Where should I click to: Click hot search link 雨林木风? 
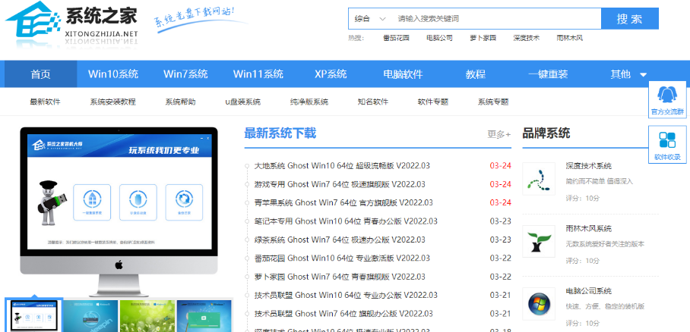tap(569, 38)
